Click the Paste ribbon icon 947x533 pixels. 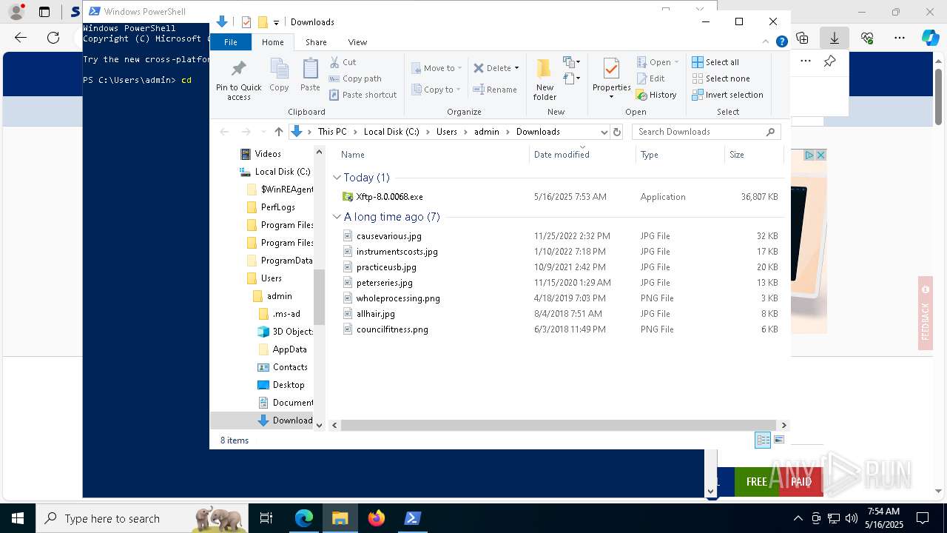point(310,75)
